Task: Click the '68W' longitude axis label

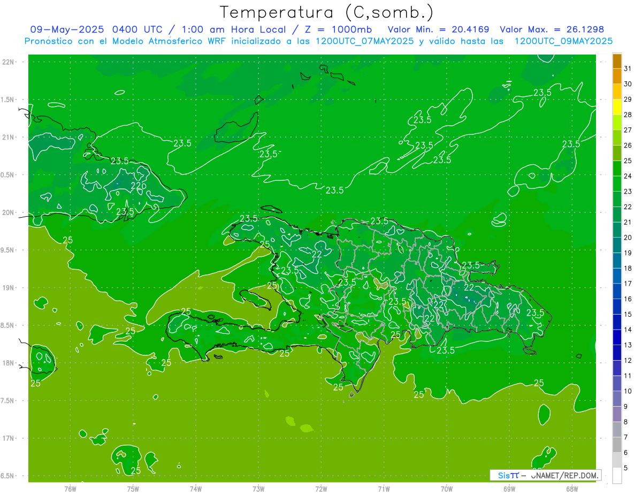Action: coord(572,489)
